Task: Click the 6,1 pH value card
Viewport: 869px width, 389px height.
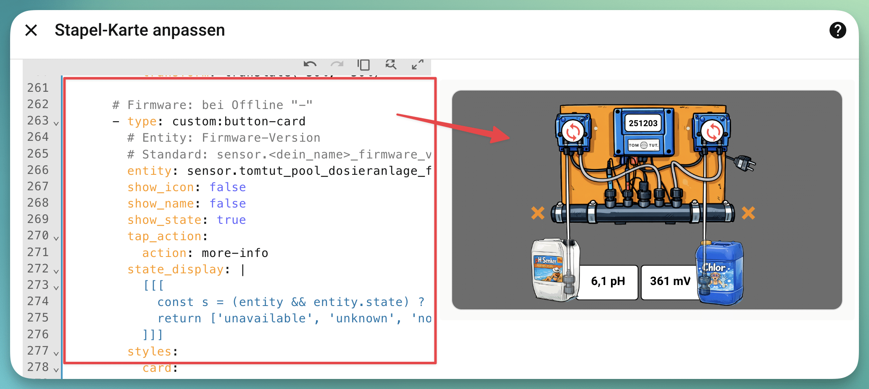Action: pos(608,281)
